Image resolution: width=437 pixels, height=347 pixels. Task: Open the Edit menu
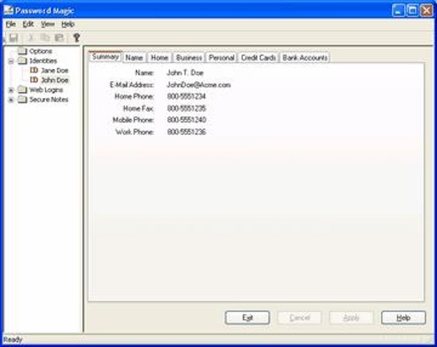pos(28,24)
